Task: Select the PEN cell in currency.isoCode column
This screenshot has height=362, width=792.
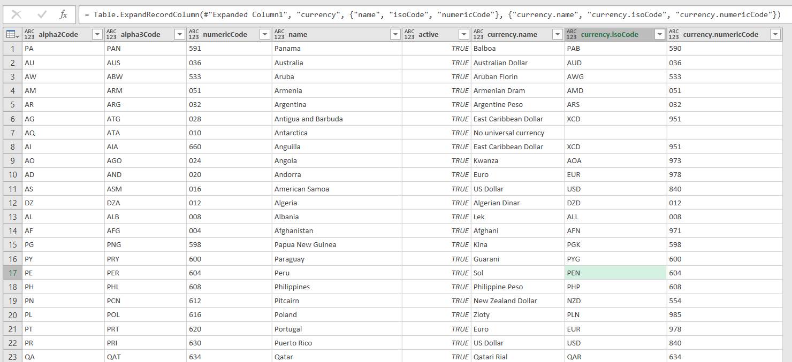Action: point(615,273)
